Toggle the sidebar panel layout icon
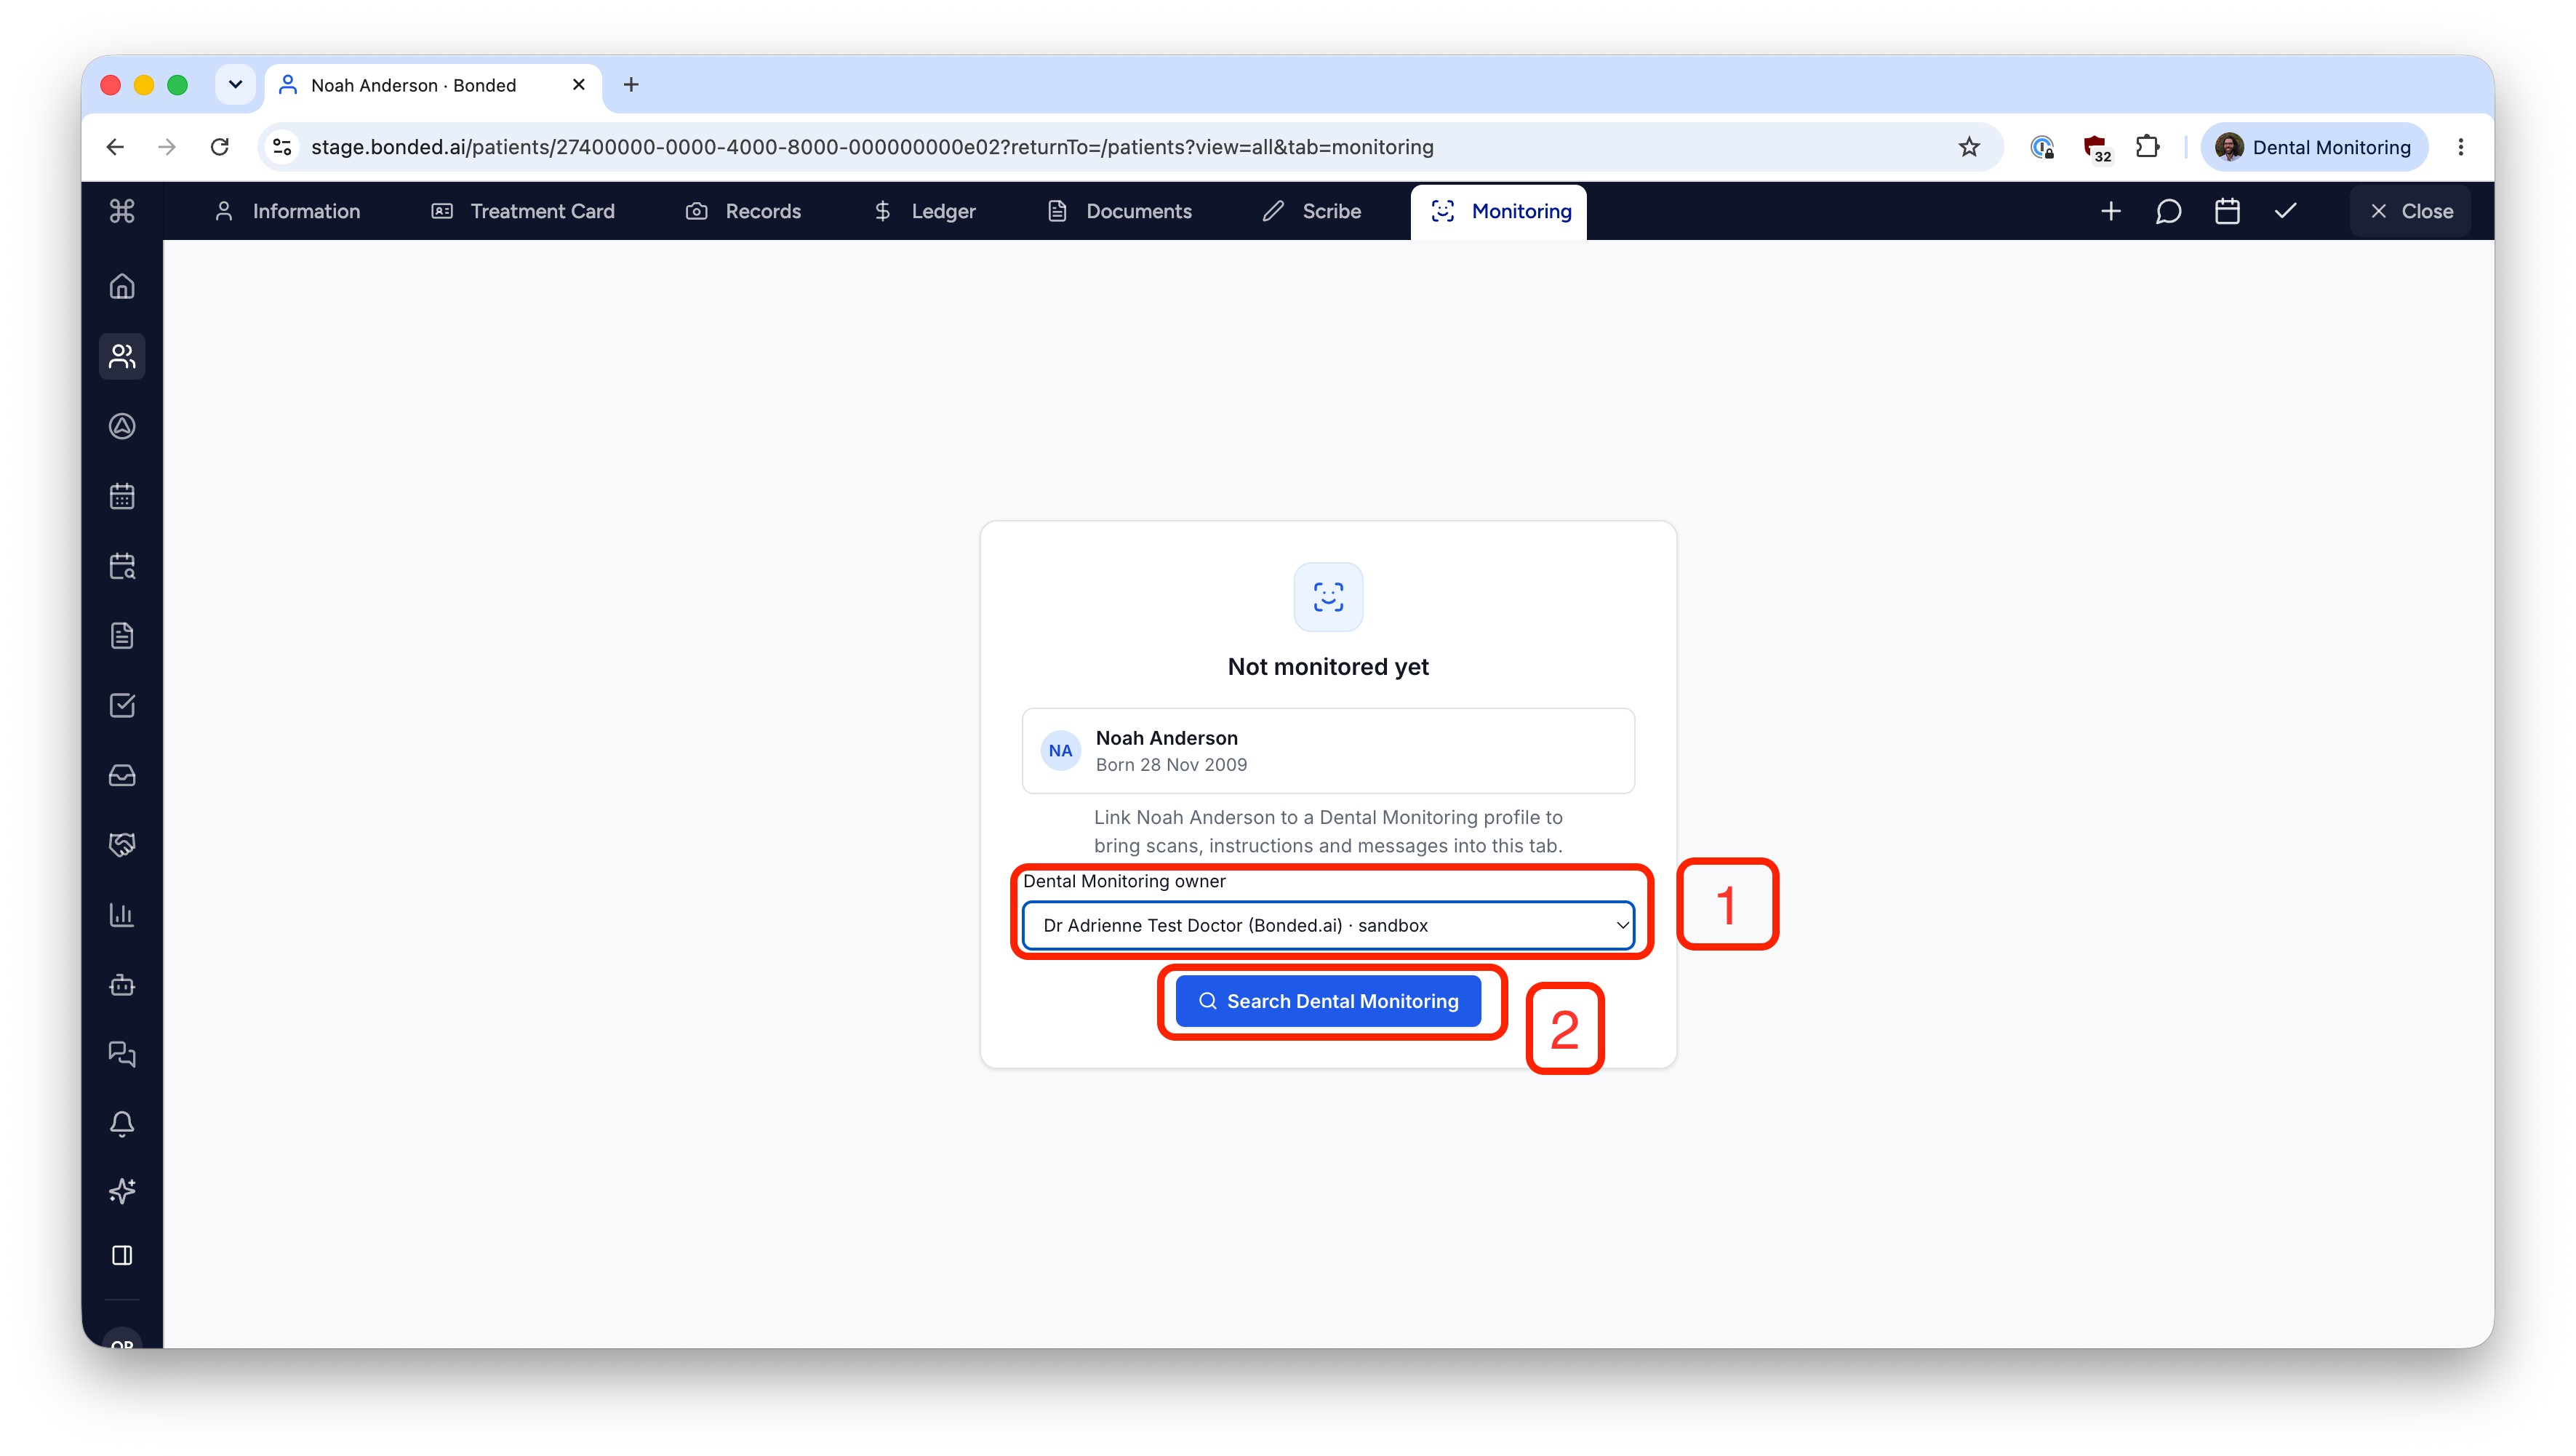The width and height of the screenshot is (2576, 1456). click(122, 1255)
